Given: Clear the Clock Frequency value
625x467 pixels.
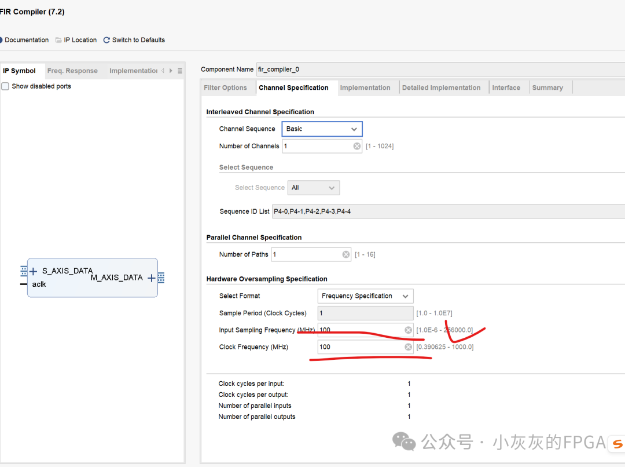Looking at the screenshot, I should pyautogui.click(x=408, y=347).
